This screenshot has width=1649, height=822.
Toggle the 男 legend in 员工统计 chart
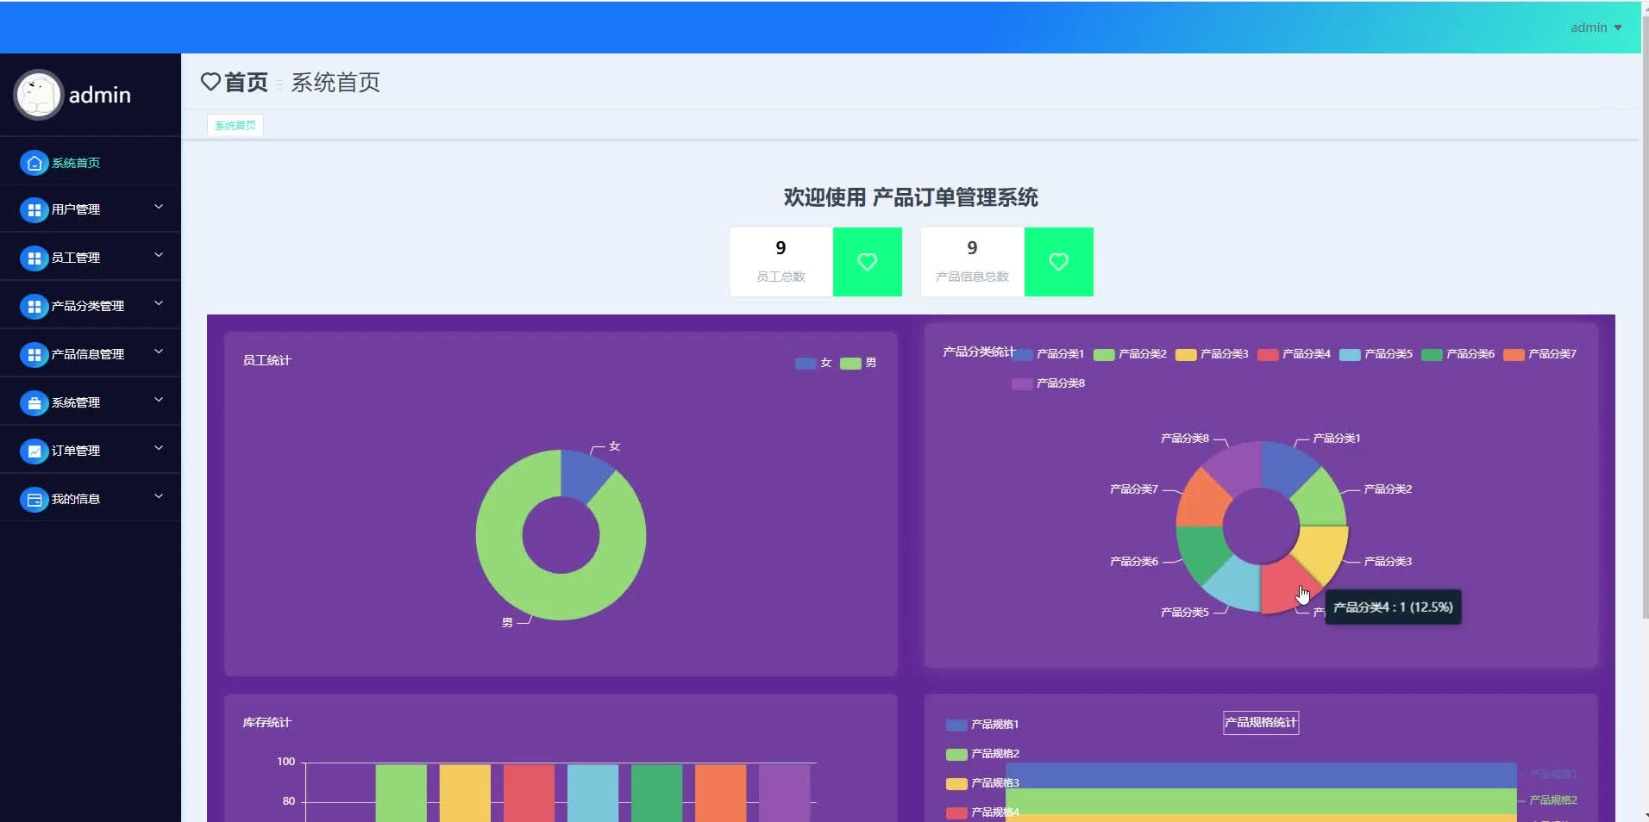[x=858, y=363]
